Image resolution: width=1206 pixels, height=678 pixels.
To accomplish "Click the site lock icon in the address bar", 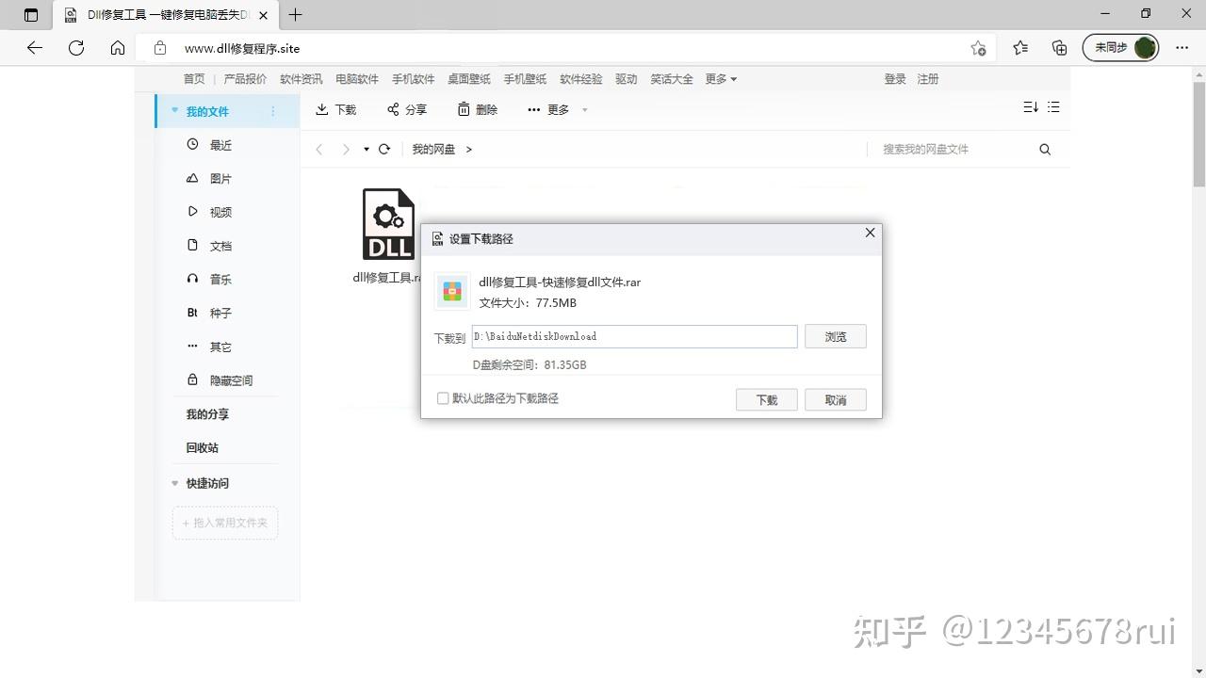I will [x=160, y=48].
